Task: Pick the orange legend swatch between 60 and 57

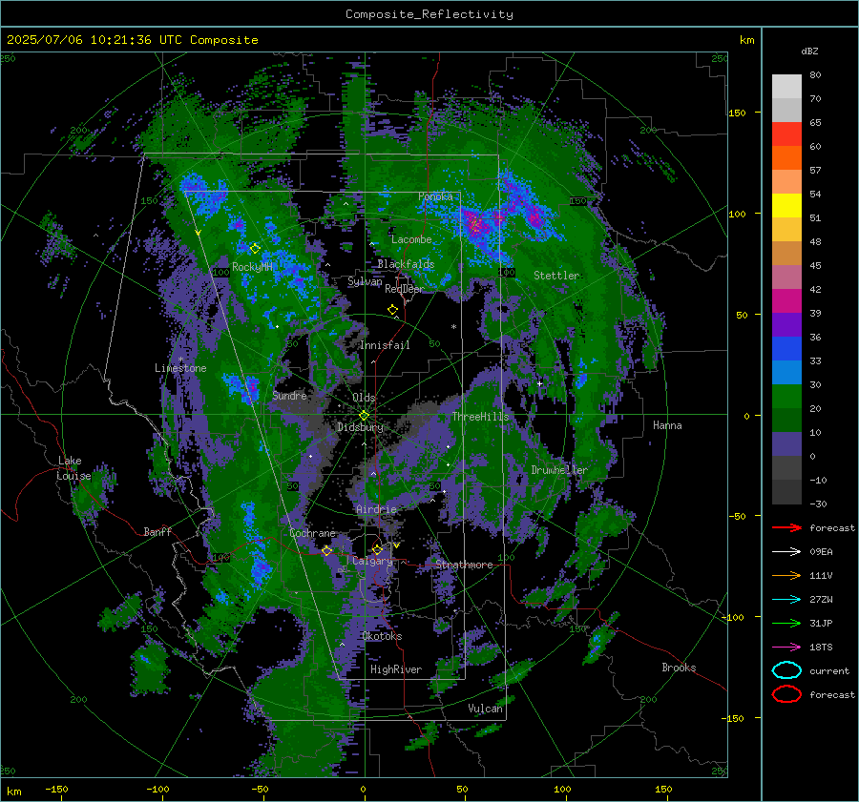Action: [786, 158]
